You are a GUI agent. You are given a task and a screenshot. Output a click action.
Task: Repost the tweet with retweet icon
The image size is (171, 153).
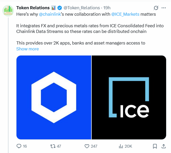pos(53,146)
